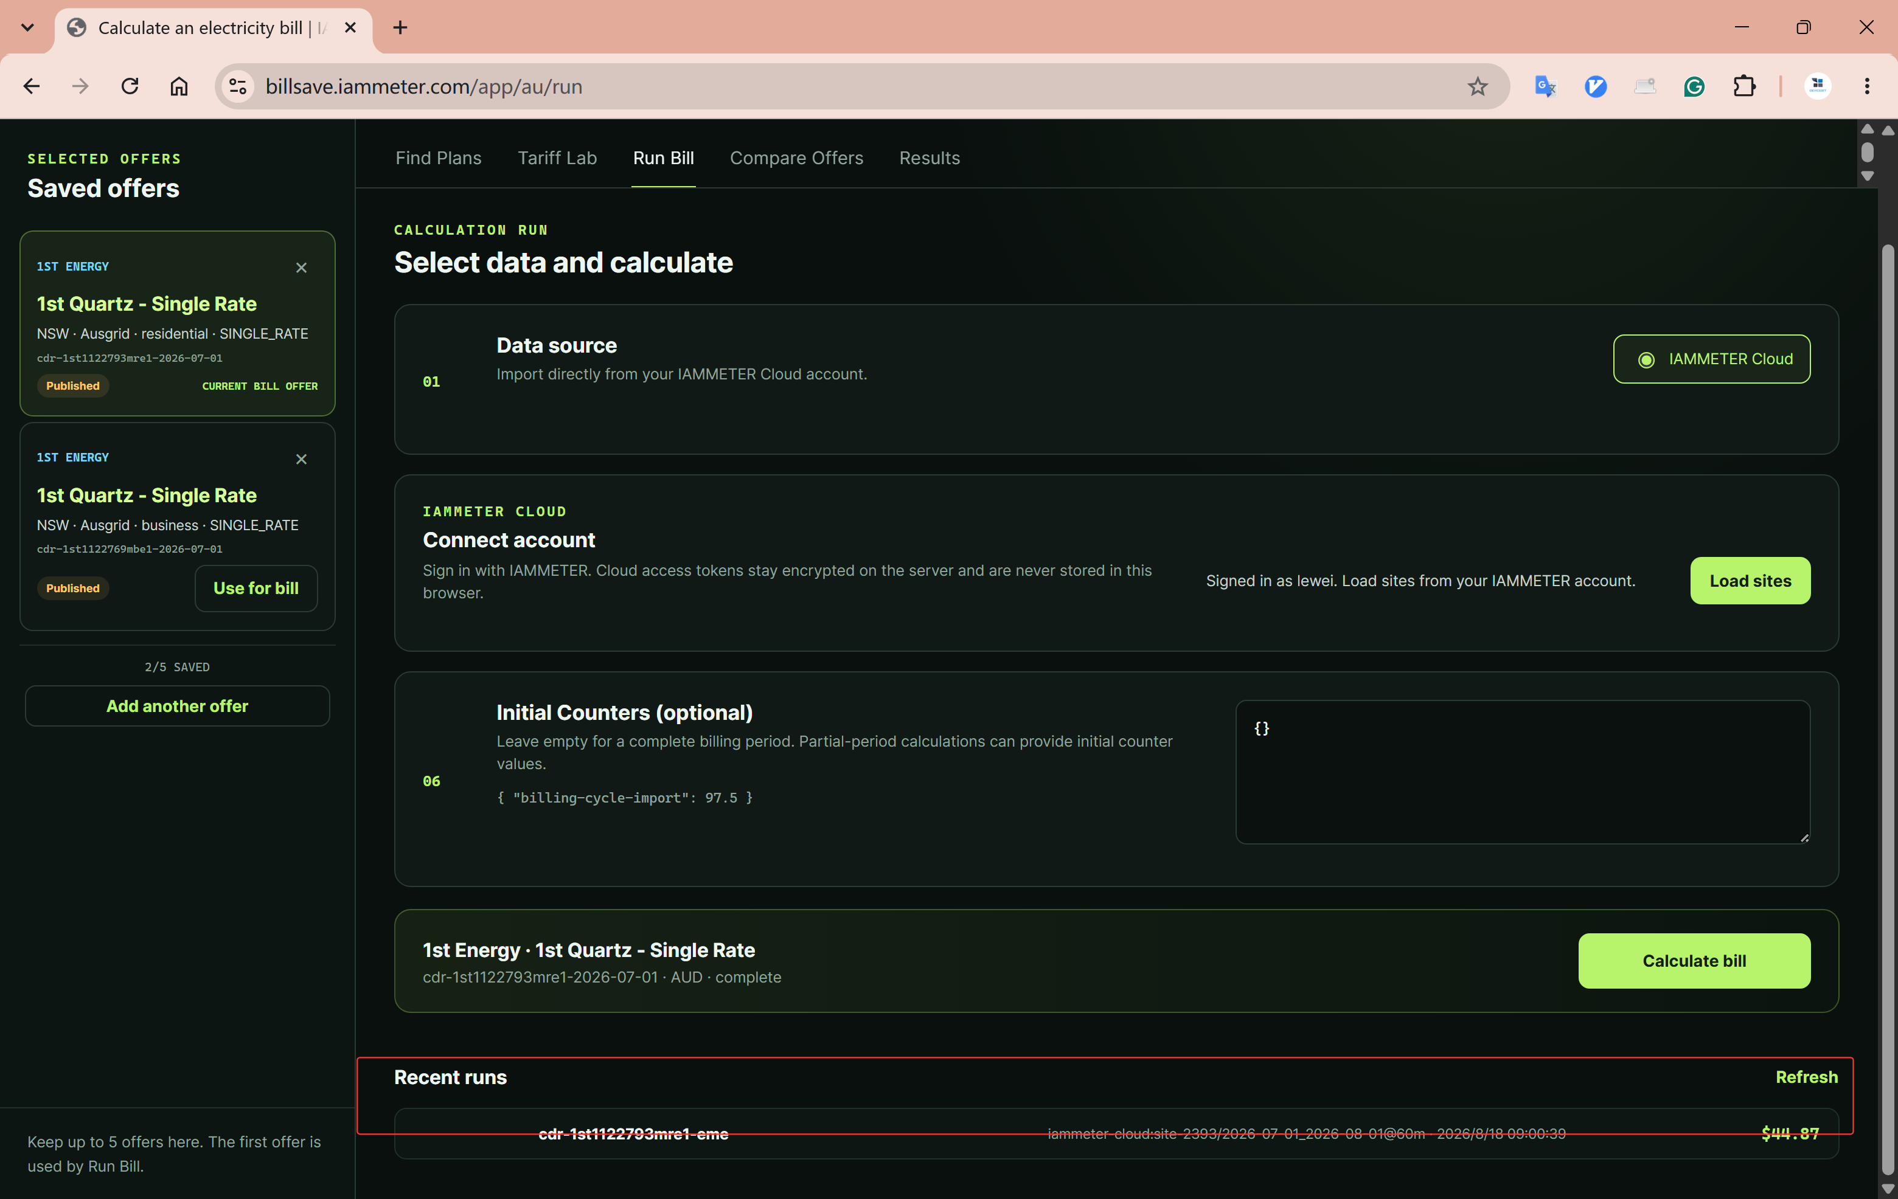Restore down the browser window
The width and height of the screenshot is (1898, 1199).
(1804, 27)
